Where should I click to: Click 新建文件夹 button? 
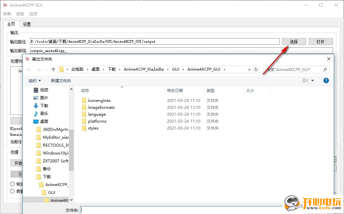tap(61, 81)
